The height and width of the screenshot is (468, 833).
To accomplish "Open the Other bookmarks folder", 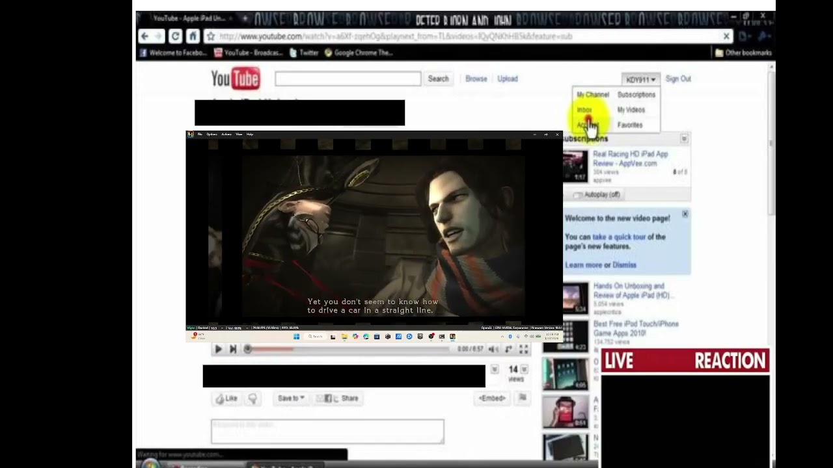I will pos(743,53).
